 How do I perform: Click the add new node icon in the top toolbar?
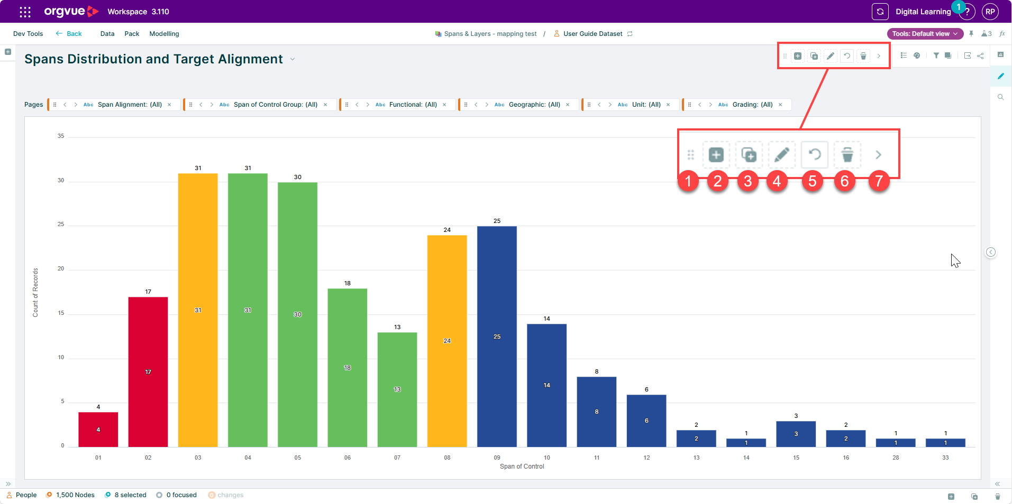[798, 56]
